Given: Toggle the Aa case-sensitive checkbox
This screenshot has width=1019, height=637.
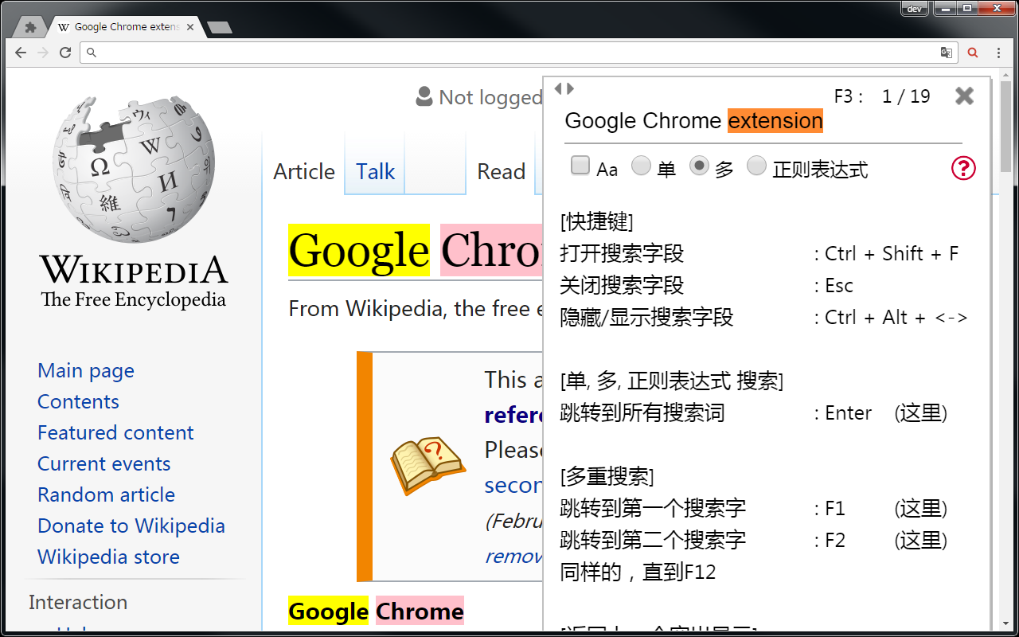Looking at the screenshot, I should [580, 166].
